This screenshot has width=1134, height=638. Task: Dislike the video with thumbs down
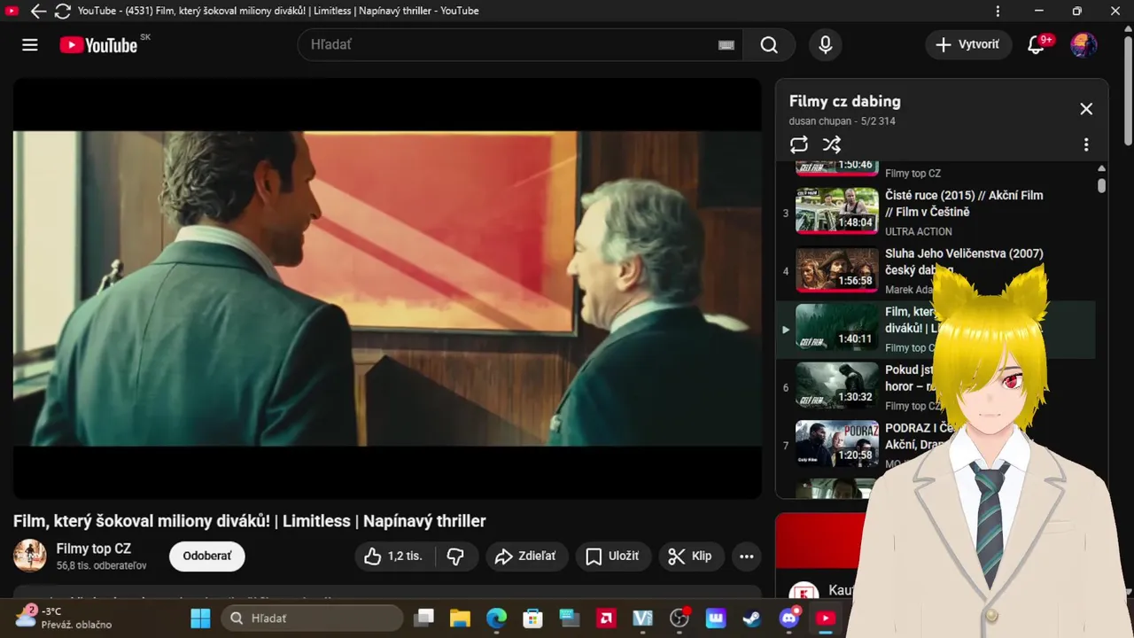click(456, 556)
